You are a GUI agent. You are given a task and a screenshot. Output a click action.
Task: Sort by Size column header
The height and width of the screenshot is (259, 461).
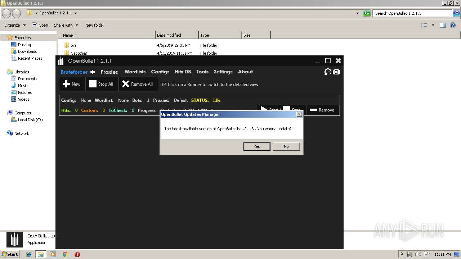(256, 35)
